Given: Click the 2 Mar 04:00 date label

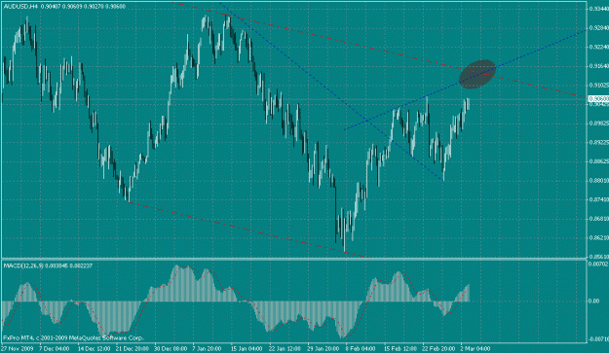Looking at the screenshot, I should point(476,348).
